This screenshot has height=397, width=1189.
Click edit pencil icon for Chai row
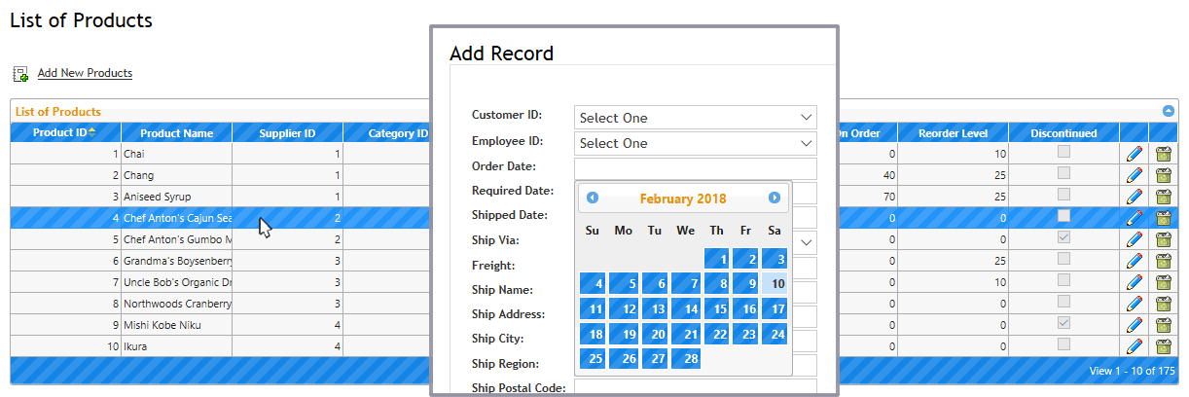click(1134, 154)
